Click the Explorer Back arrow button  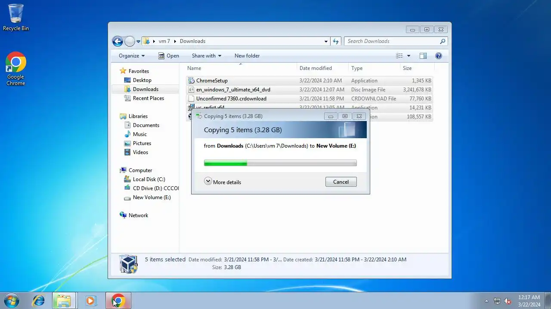pyautogui.click(x=118, y=41)
